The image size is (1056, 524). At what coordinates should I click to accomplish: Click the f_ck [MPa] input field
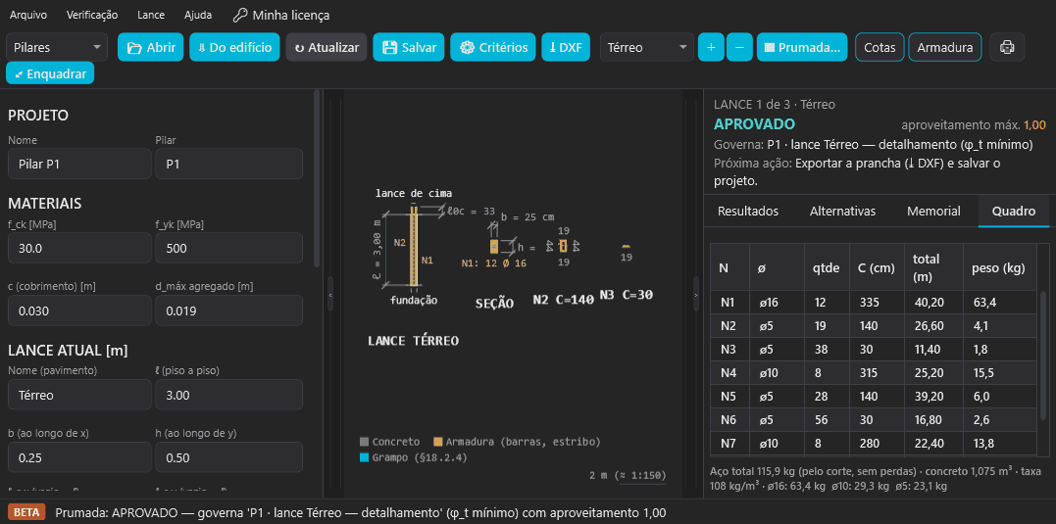pos(79,248)
